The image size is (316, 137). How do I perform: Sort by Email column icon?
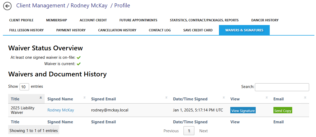[305, 97]
